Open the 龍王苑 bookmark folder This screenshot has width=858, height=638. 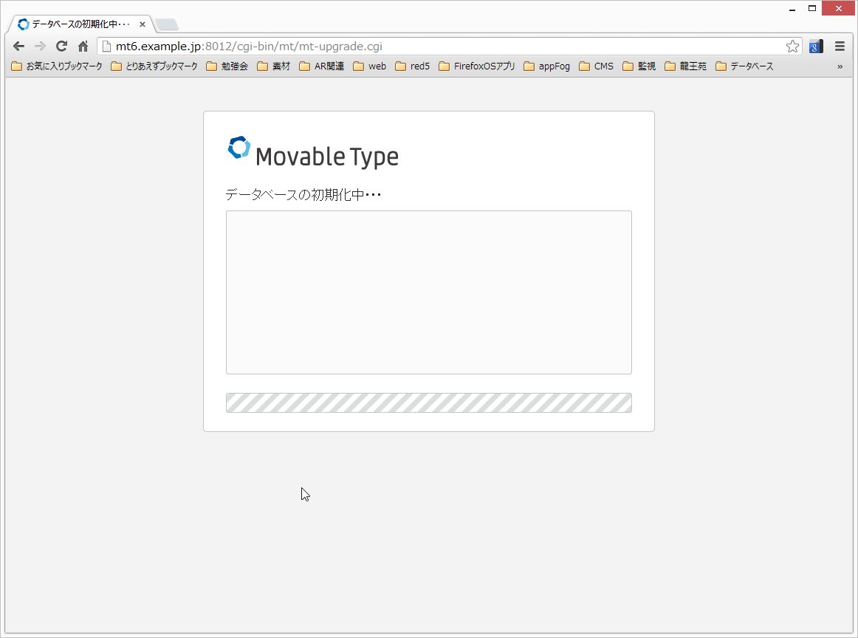pyautogui.click(x=686, y=66)
